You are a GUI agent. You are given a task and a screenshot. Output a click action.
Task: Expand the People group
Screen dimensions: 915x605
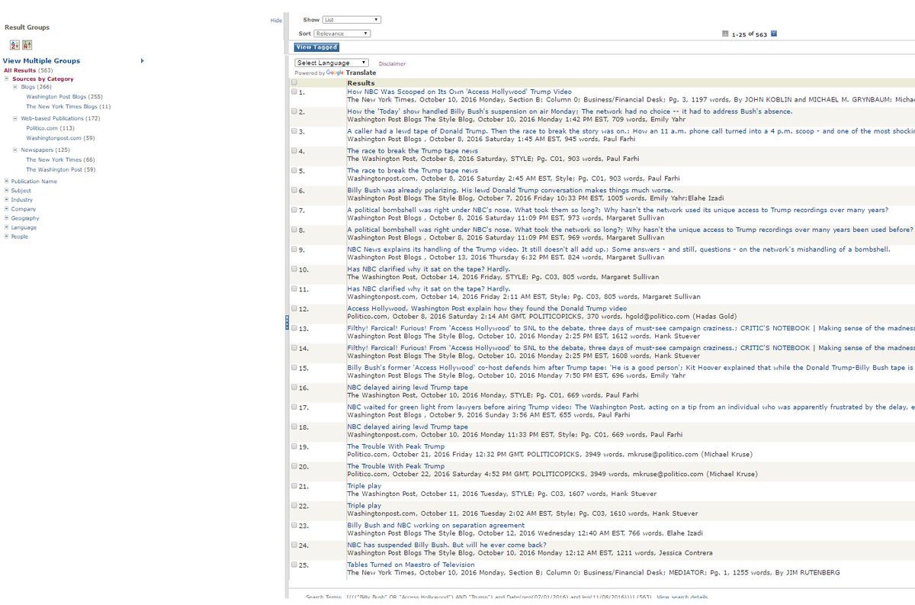click(6, 237)
